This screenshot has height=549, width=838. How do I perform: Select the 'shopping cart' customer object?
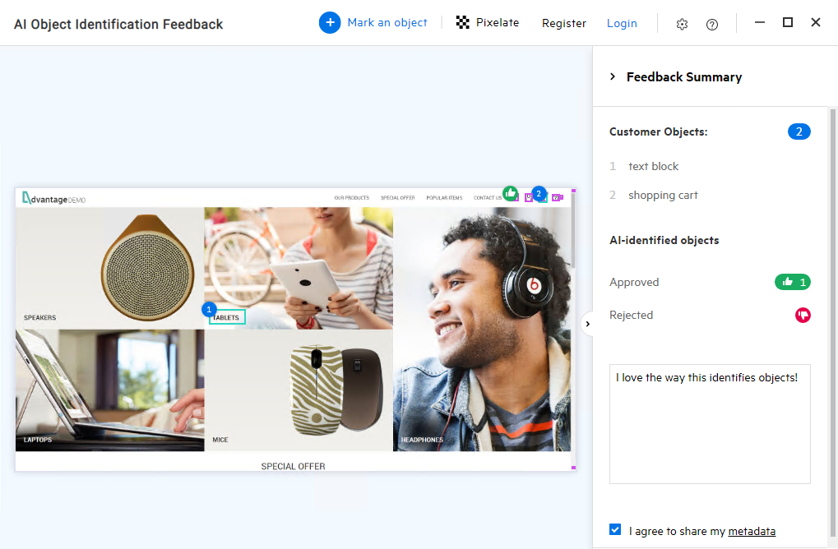click(x=663, y=195)
